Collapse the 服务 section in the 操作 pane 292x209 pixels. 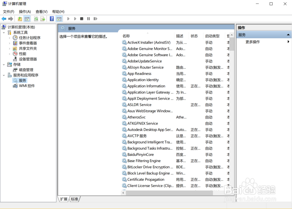click(288, 34)
